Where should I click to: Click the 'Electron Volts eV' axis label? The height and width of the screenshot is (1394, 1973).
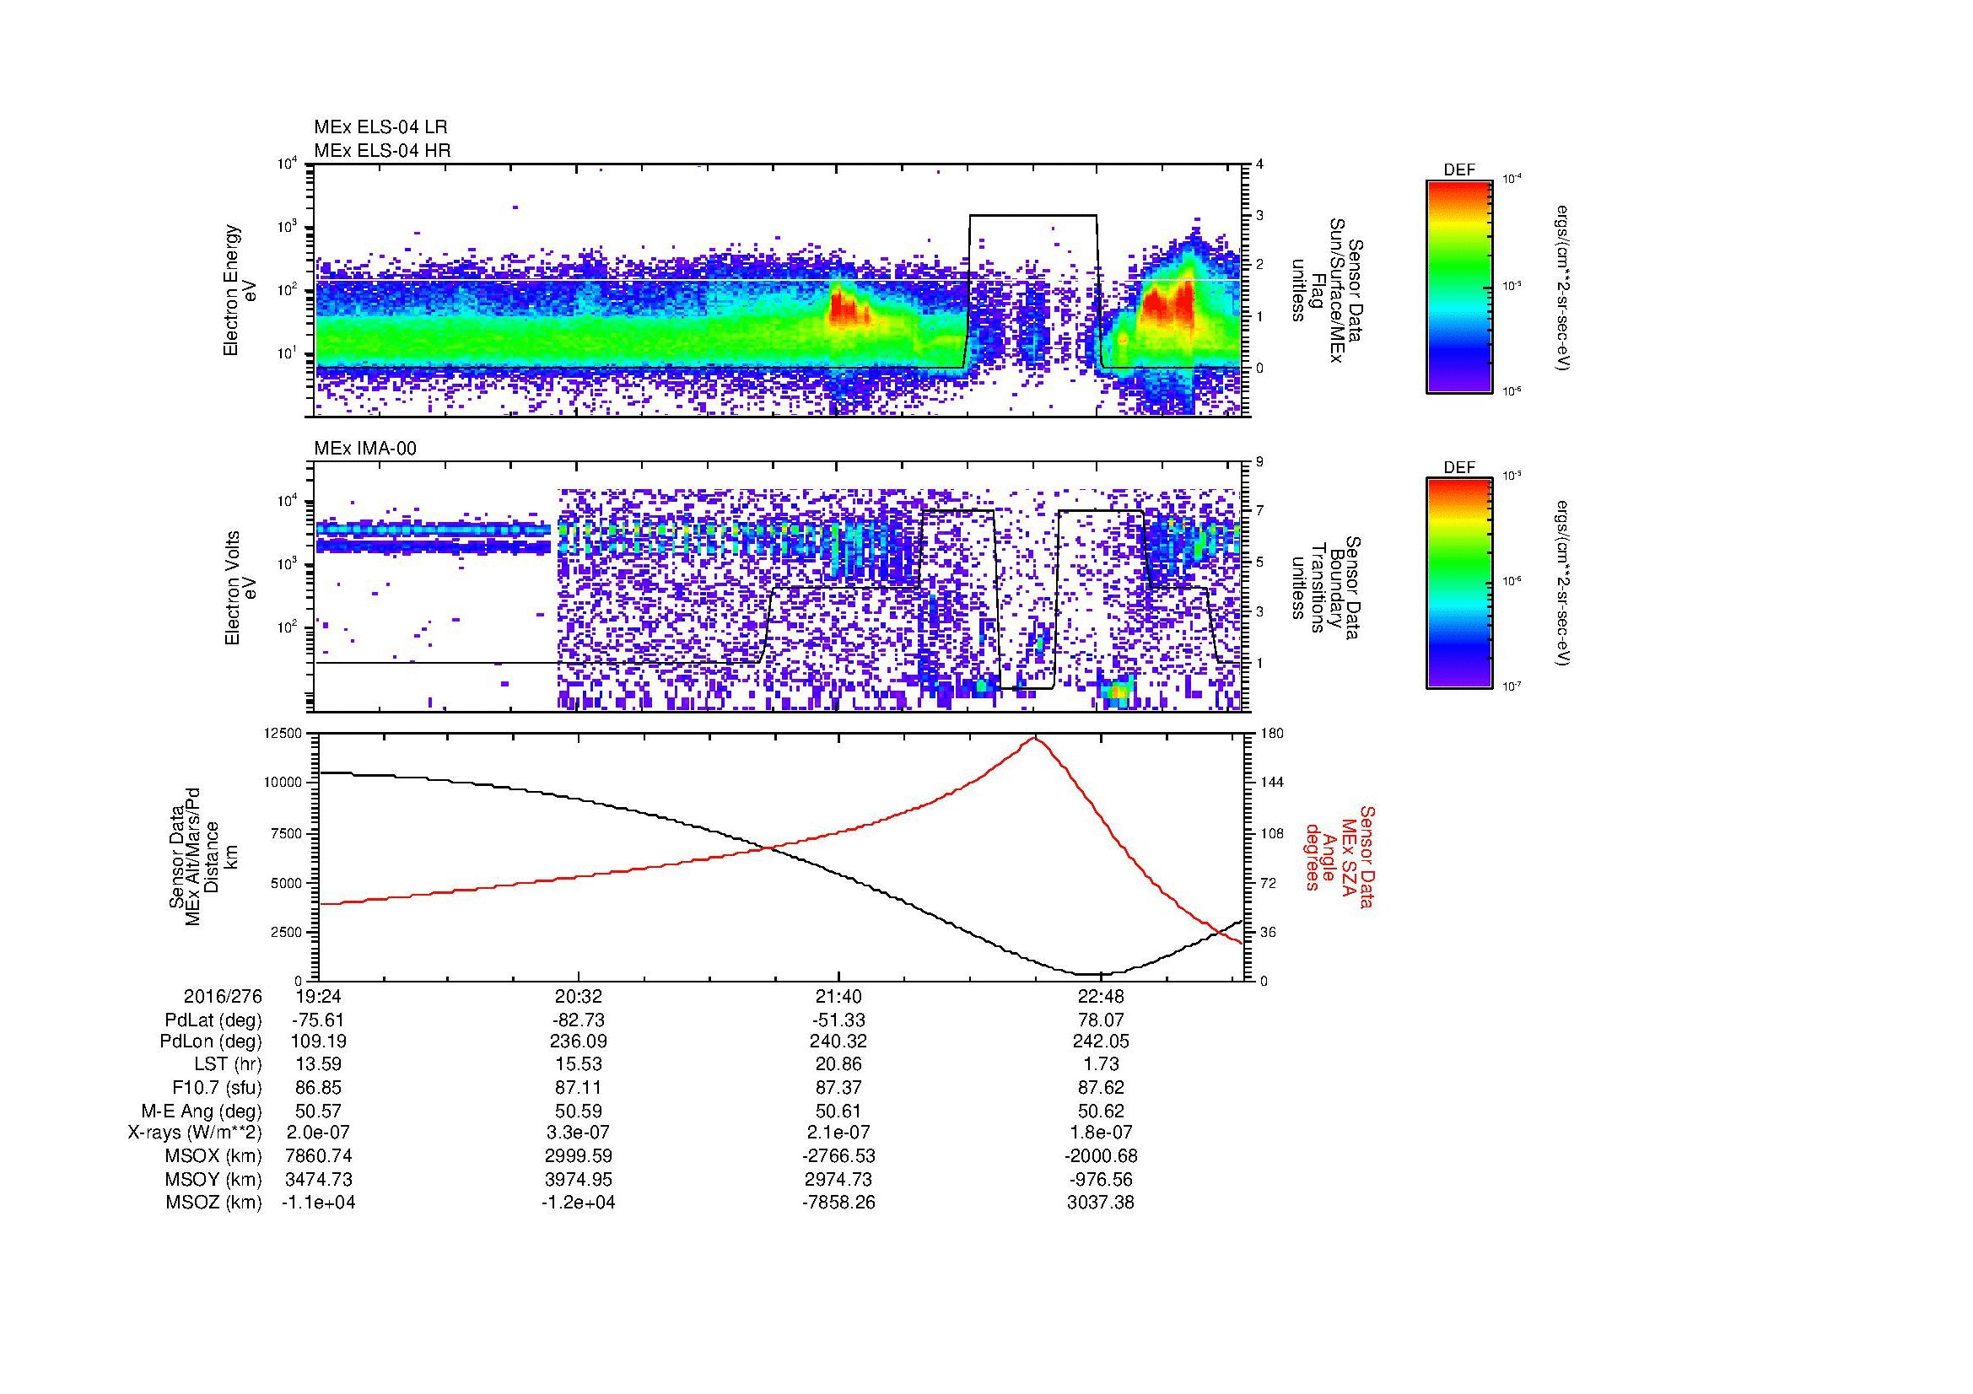click(x=240, y=589)
